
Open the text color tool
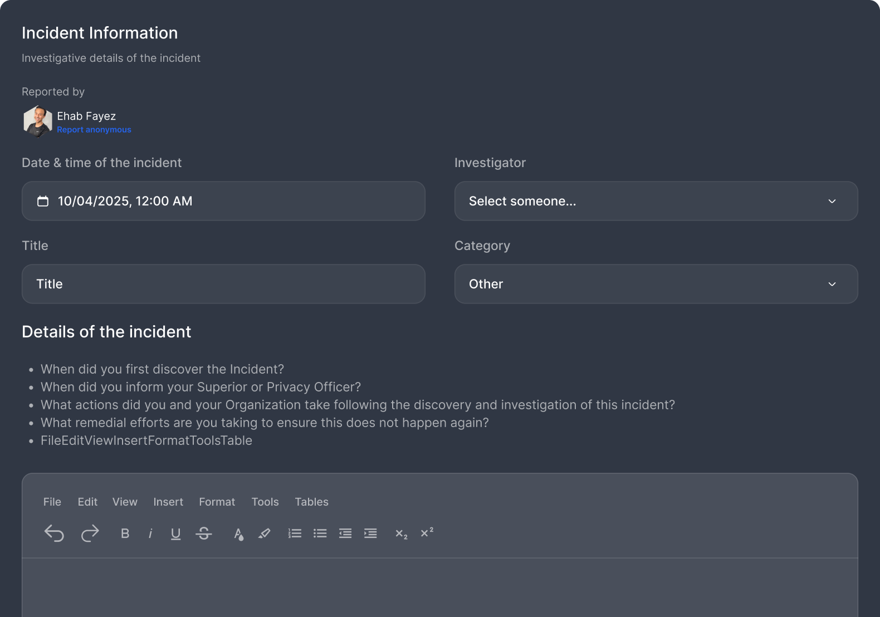(238, 534)
